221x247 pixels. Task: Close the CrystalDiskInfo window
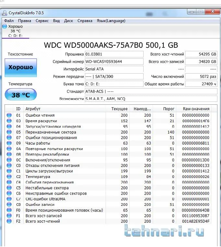click(x=213, y=11)
